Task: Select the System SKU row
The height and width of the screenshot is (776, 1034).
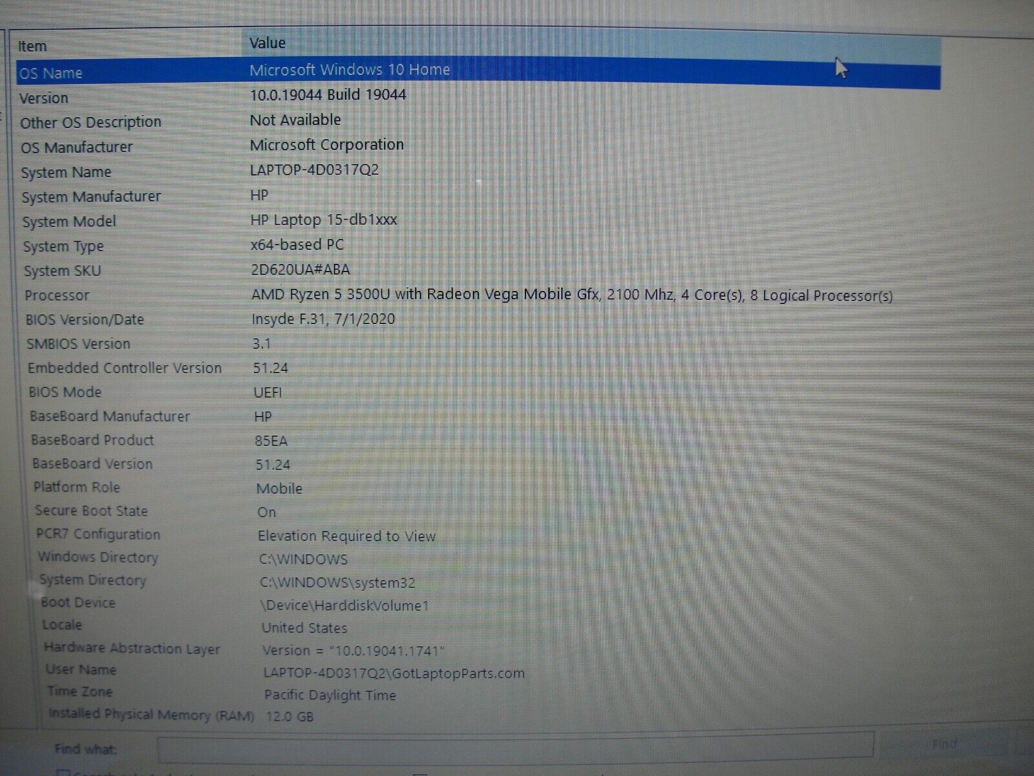Action: pos(63,271)
